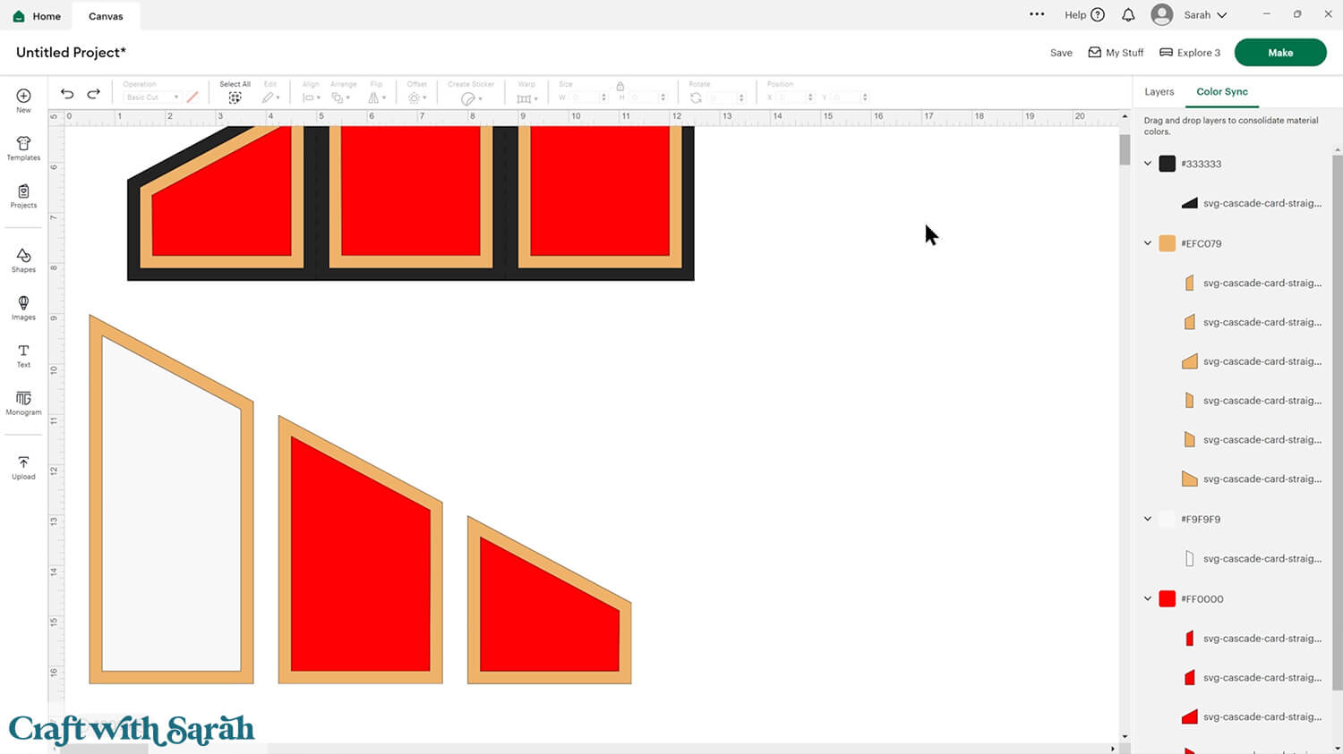The width and height of the screenshot is (1343, 754).
Task: Click the Position X input field
Action: (794, 97)
